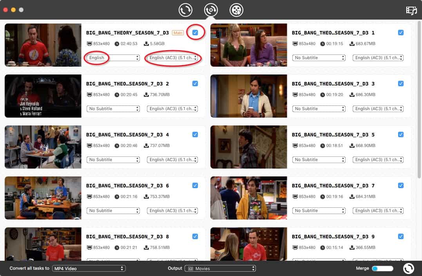Open the No Subtitle dropdown for title 2

pos(113,109)
